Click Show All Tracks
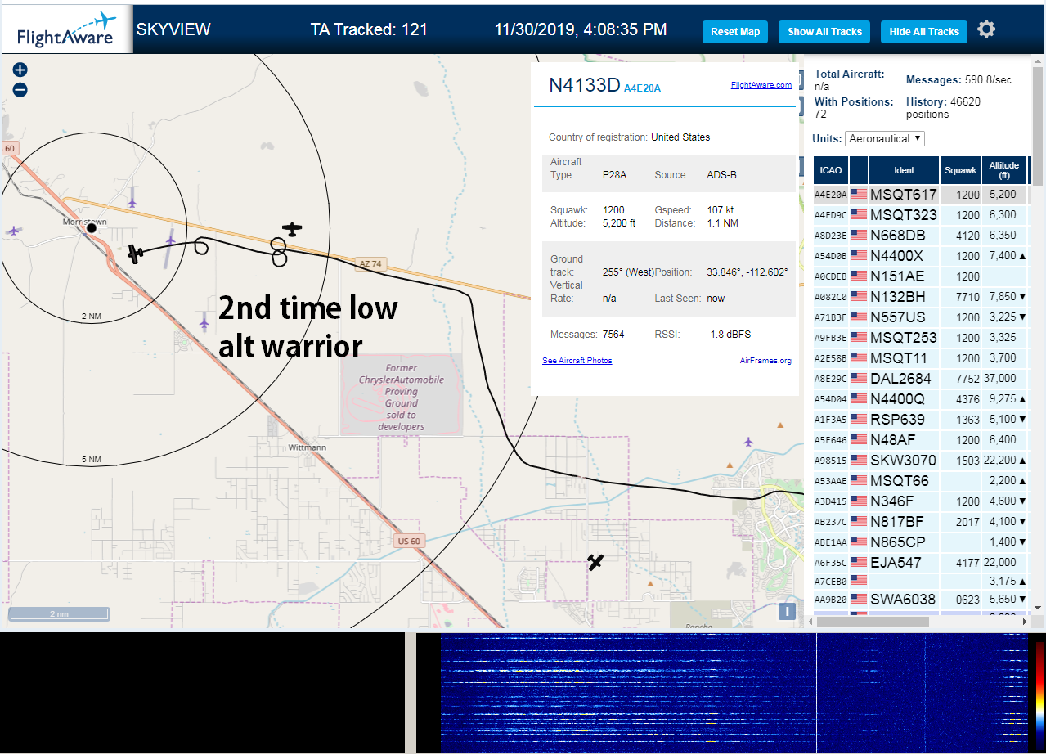 824,32
